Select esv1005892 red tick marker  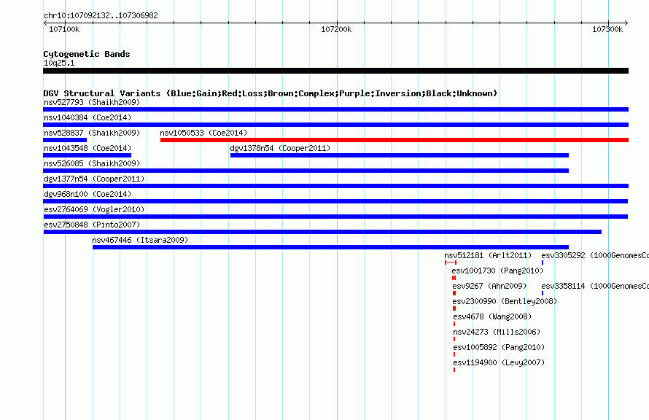[x=454, y=354]
